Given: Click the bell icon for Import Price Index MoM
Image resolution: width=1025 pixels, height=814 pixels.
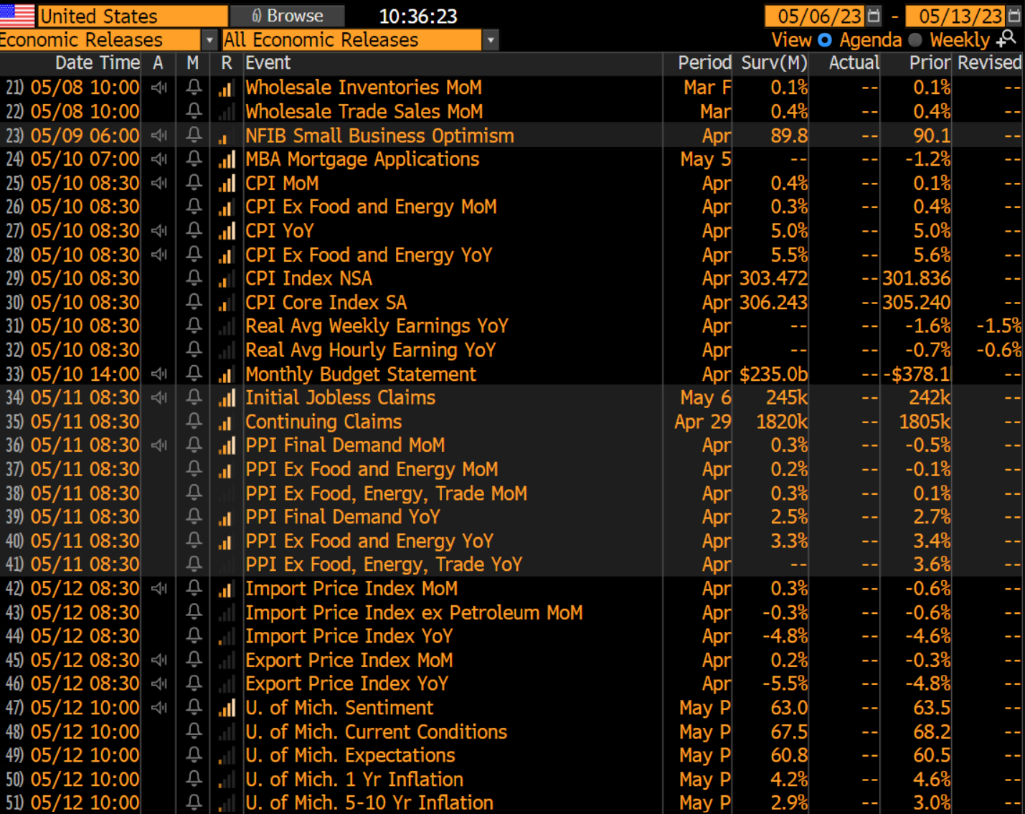Looking at the screenshot, I should click(x=194, y=588).
